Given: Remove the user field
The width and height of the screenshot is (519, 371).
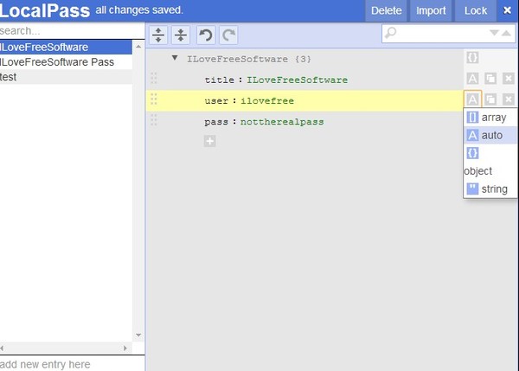Looking at the screenshot, I should point(508,99).
